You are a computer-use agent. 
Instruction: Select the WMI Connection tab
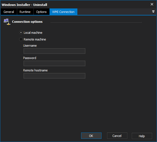point(63,12)
